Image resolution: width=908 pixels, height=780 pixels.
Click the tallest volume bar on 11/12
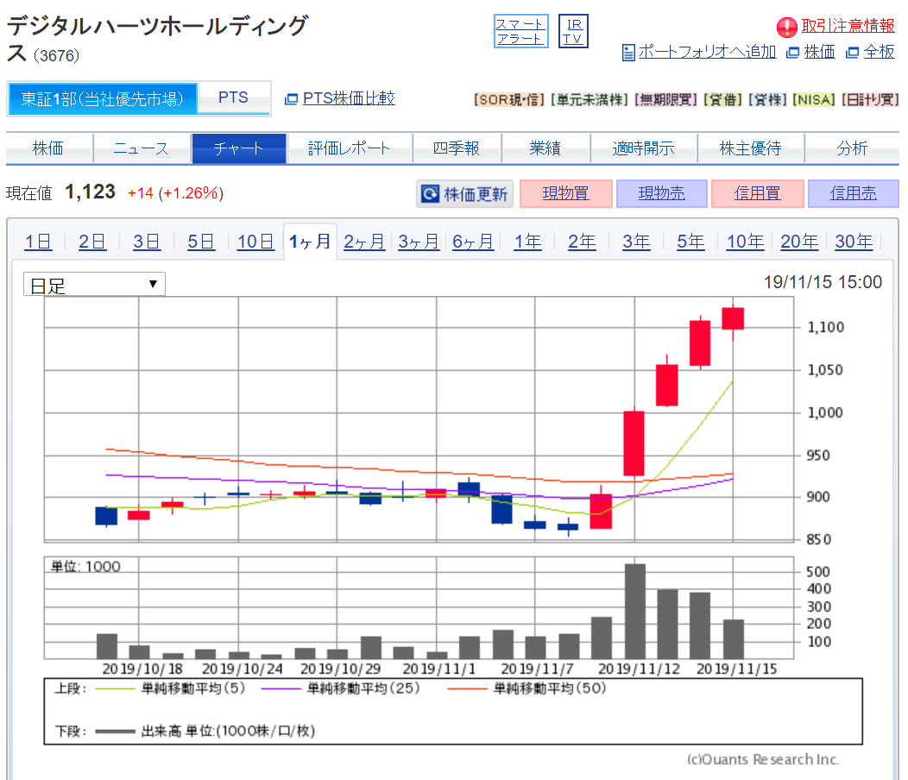coord(634,612)
